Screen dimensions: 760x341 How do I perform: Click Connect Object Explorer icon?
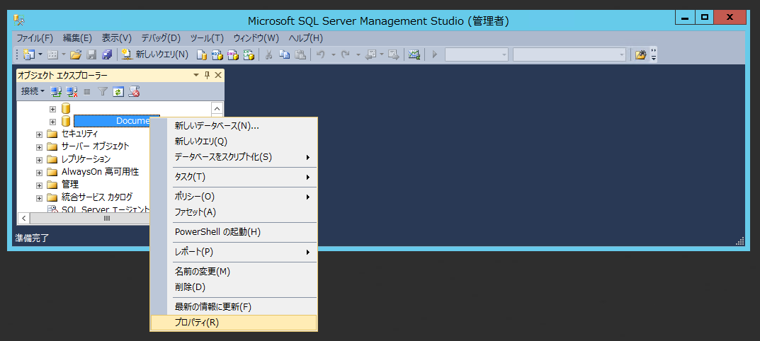(x=56, y=91)
